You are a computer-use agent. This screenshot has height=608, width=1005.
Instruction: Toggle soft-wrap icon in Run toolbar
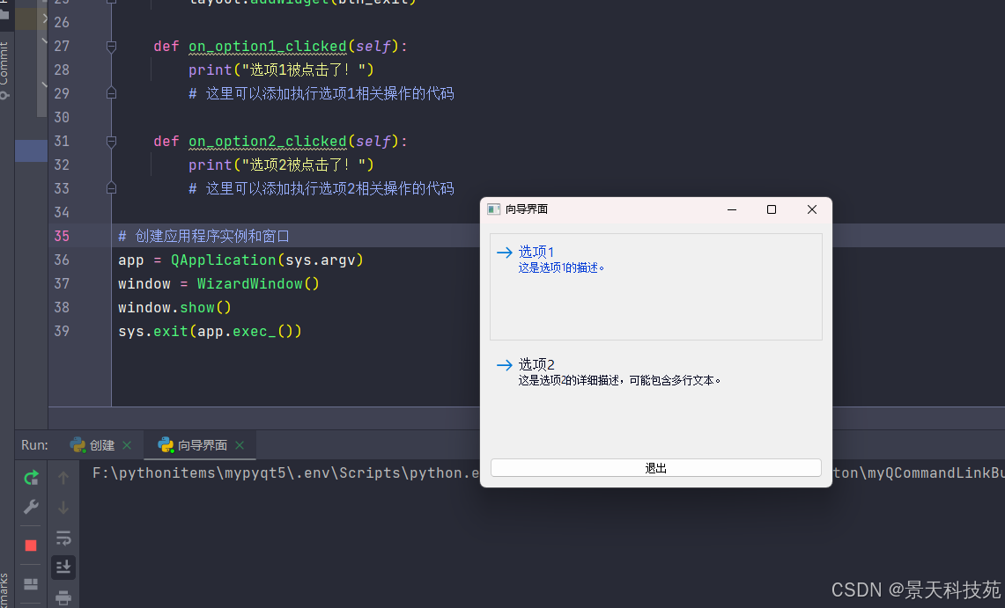pyautogui.click(x=63, y=538)
